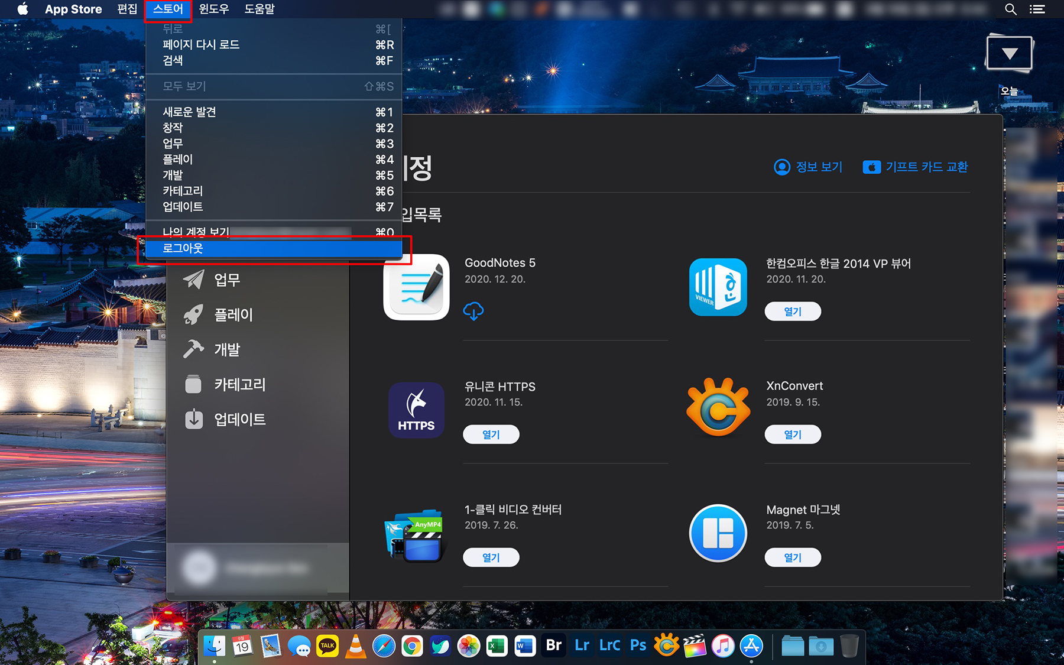Screen dimensions: 1064x665
Task: Open XnConvert icon in the Dock
Action: click(x=667, y=645)
